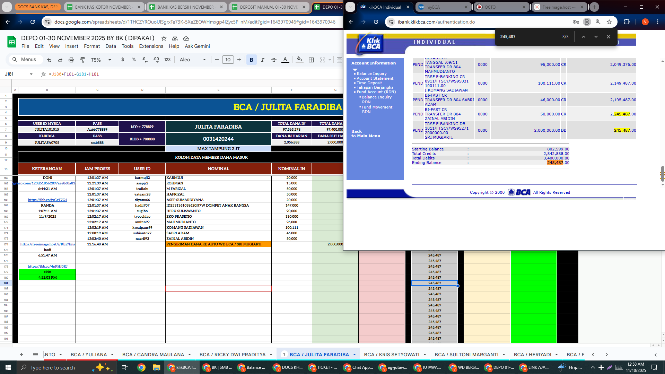The width and height of the screenshot is (665, 374).
Task: Open the Chrome extensions puzzle icon
Action: tap(627, 22)
